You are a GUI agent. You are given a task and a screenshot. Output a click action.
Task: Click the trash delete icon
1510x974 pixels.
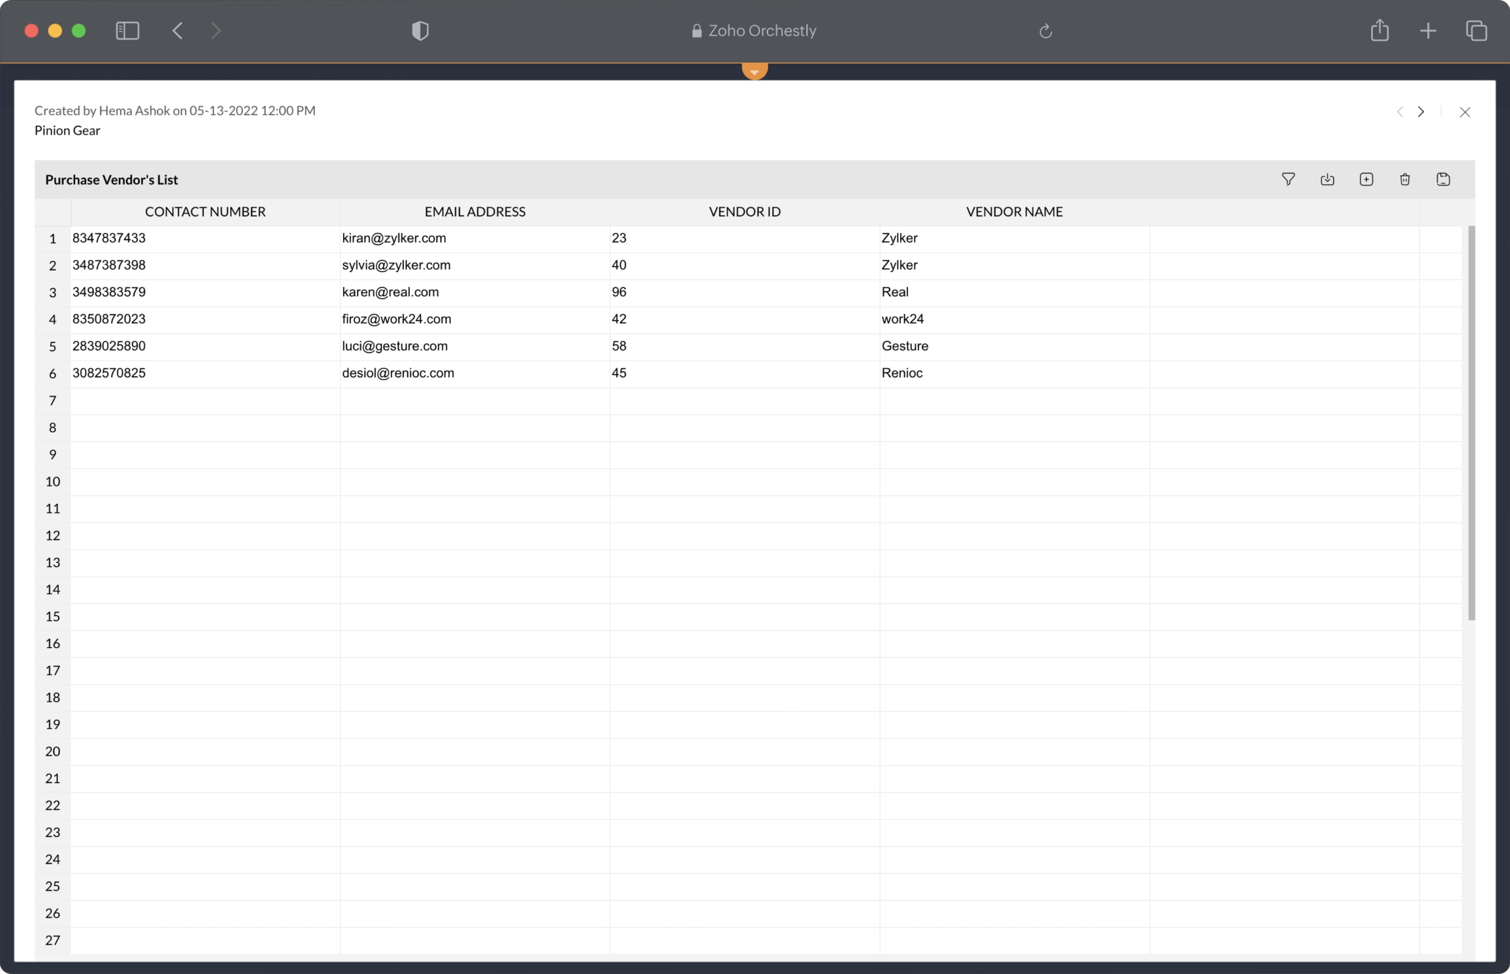[x=1405, y=179]
